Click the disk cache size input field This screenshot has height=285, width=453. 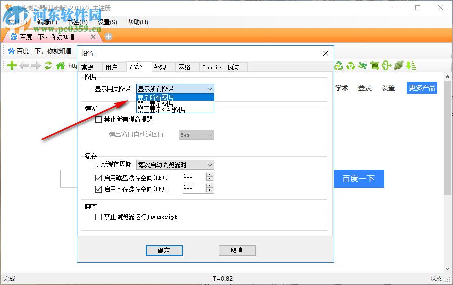[x=194, y=177]
